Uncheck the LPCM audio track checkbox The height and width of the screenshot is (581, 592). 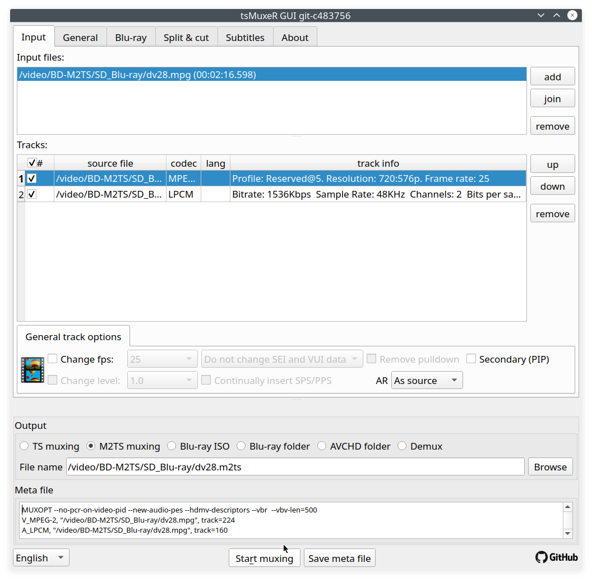(32, 194)
